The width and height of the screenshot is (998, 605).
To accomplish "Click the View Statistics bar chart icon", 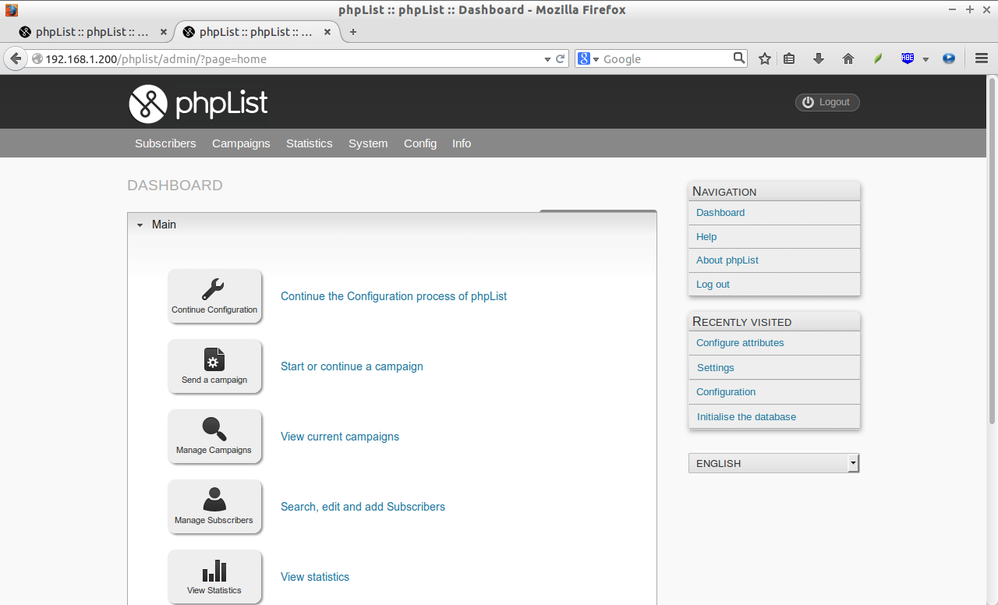I will click(214, 571).
